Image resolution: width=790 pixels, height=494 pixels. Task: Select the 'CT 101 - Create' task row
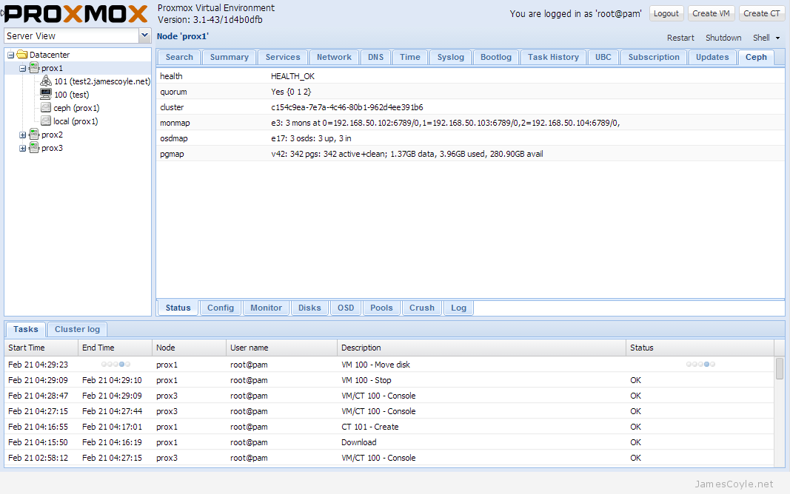(x=389, y=427)
